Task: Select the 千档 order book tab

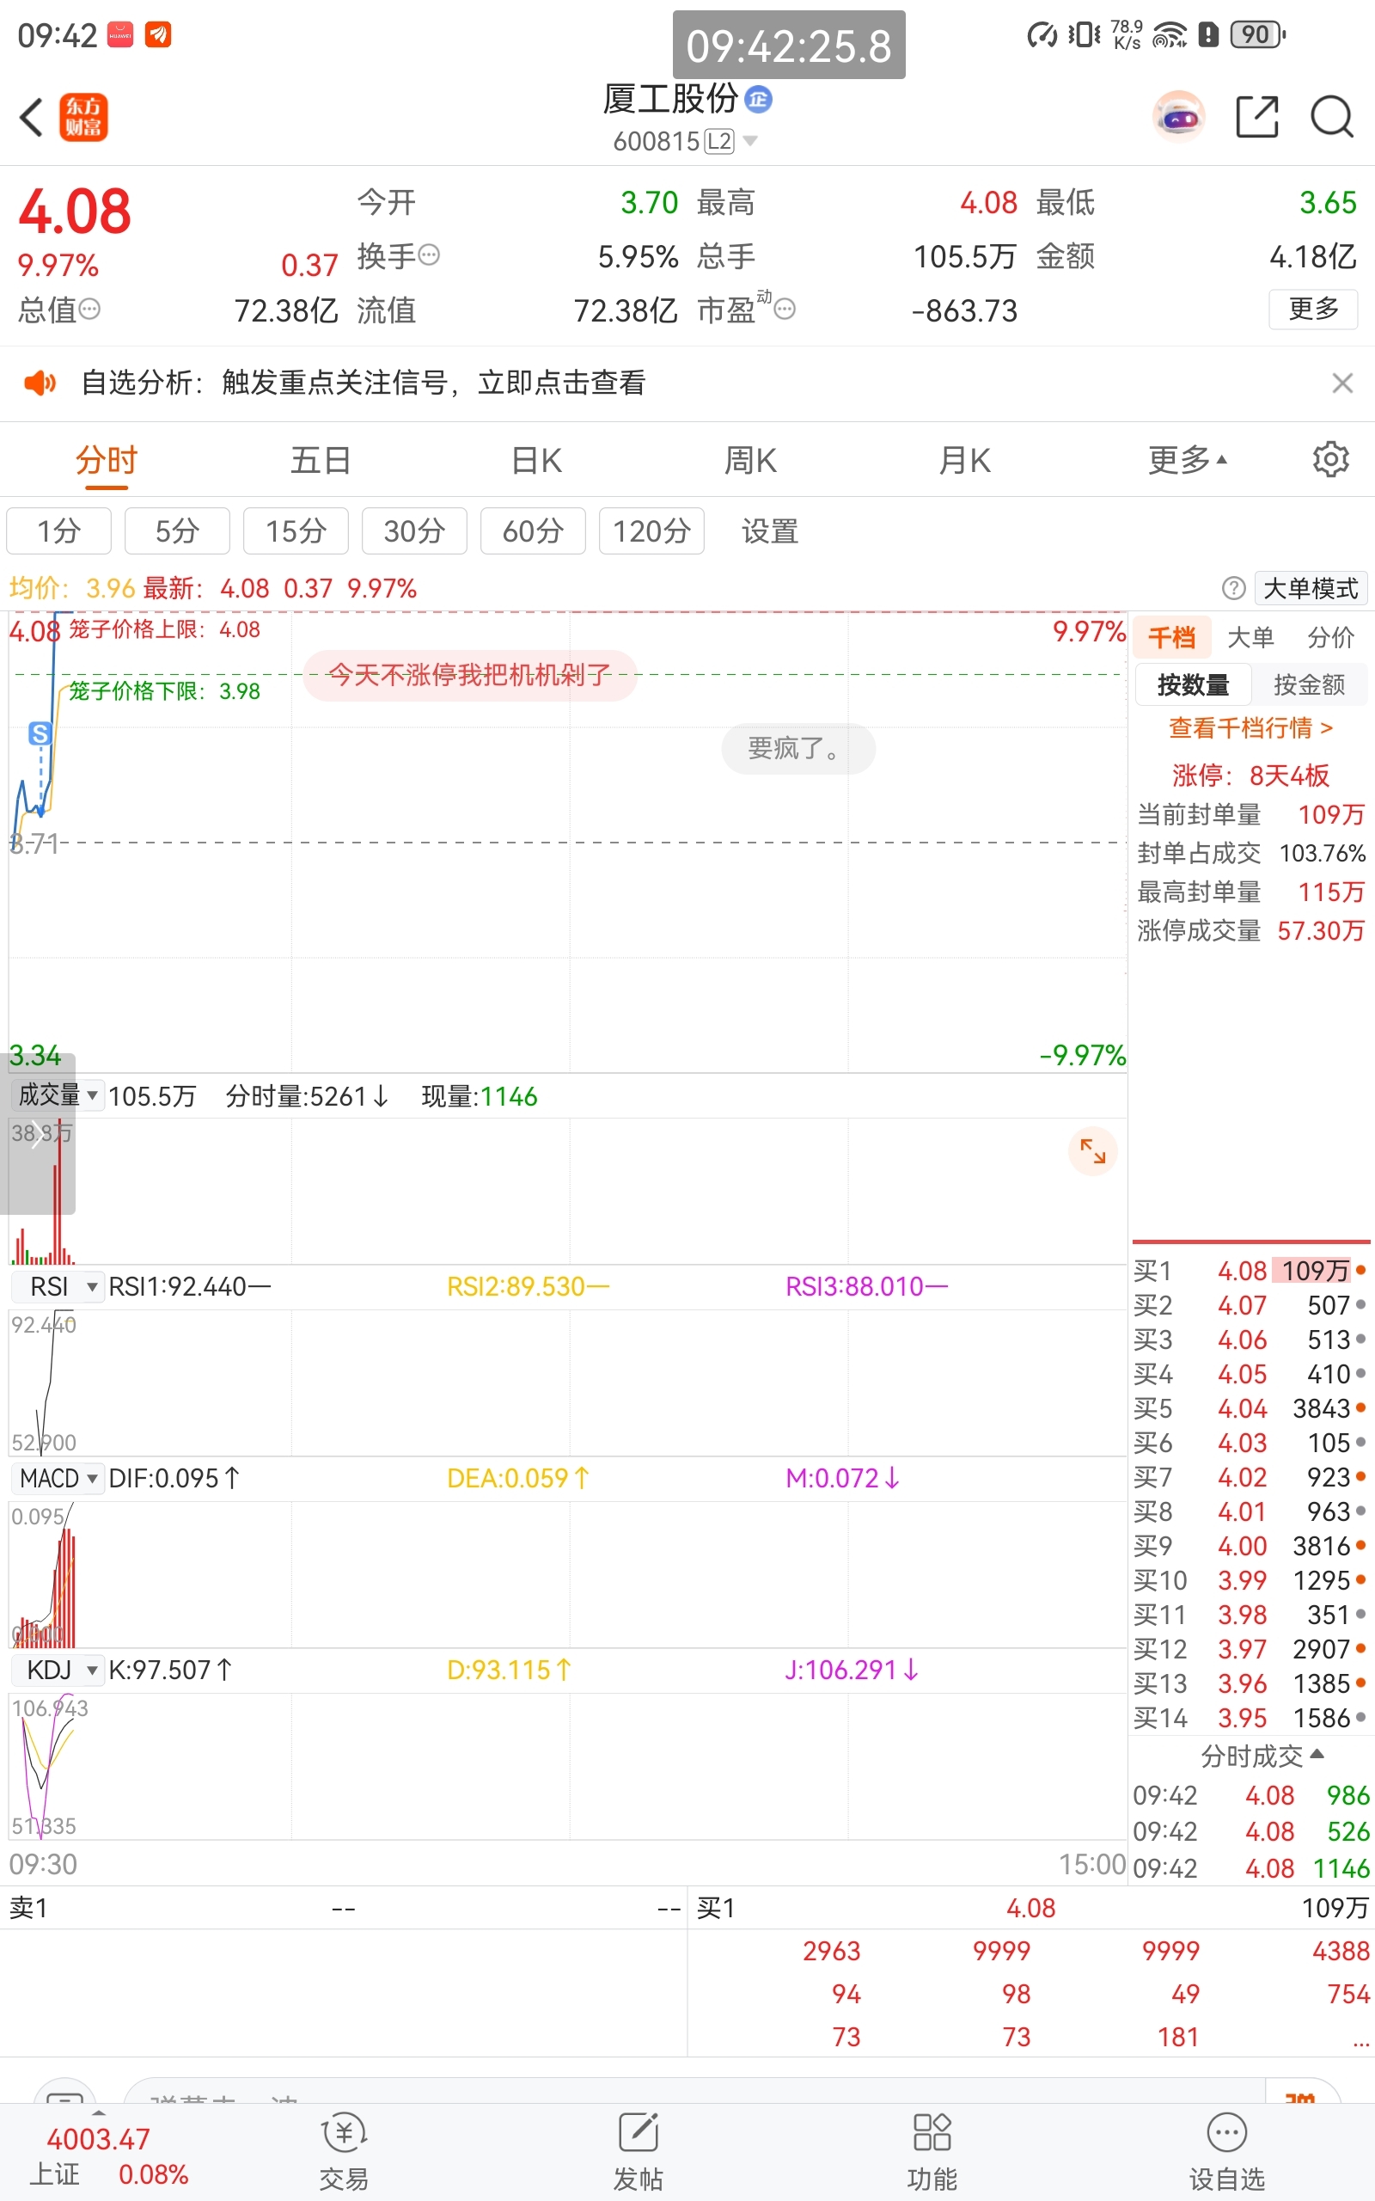Action: click(x=1171, y=636)
